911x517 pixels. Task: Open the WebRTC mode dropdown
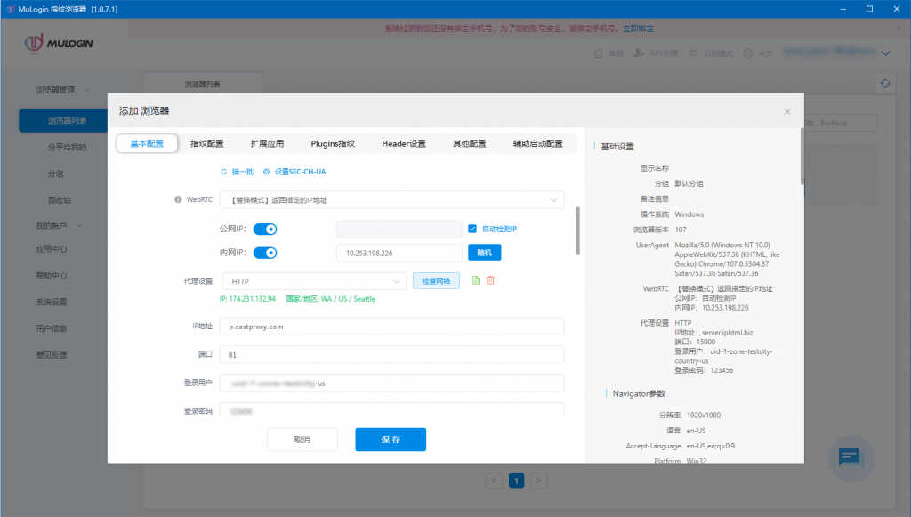pyautogui.click(x=391, y=200)
